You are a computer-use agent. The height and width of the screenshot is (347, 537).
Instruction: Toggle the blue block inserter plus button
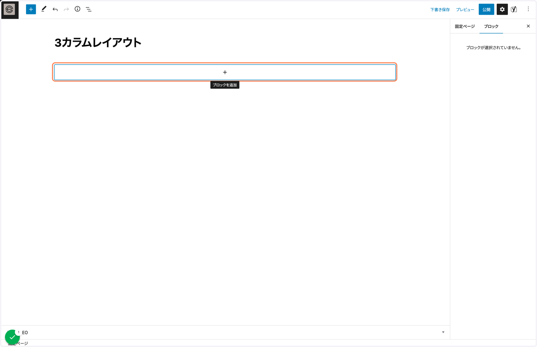[31, 9]
